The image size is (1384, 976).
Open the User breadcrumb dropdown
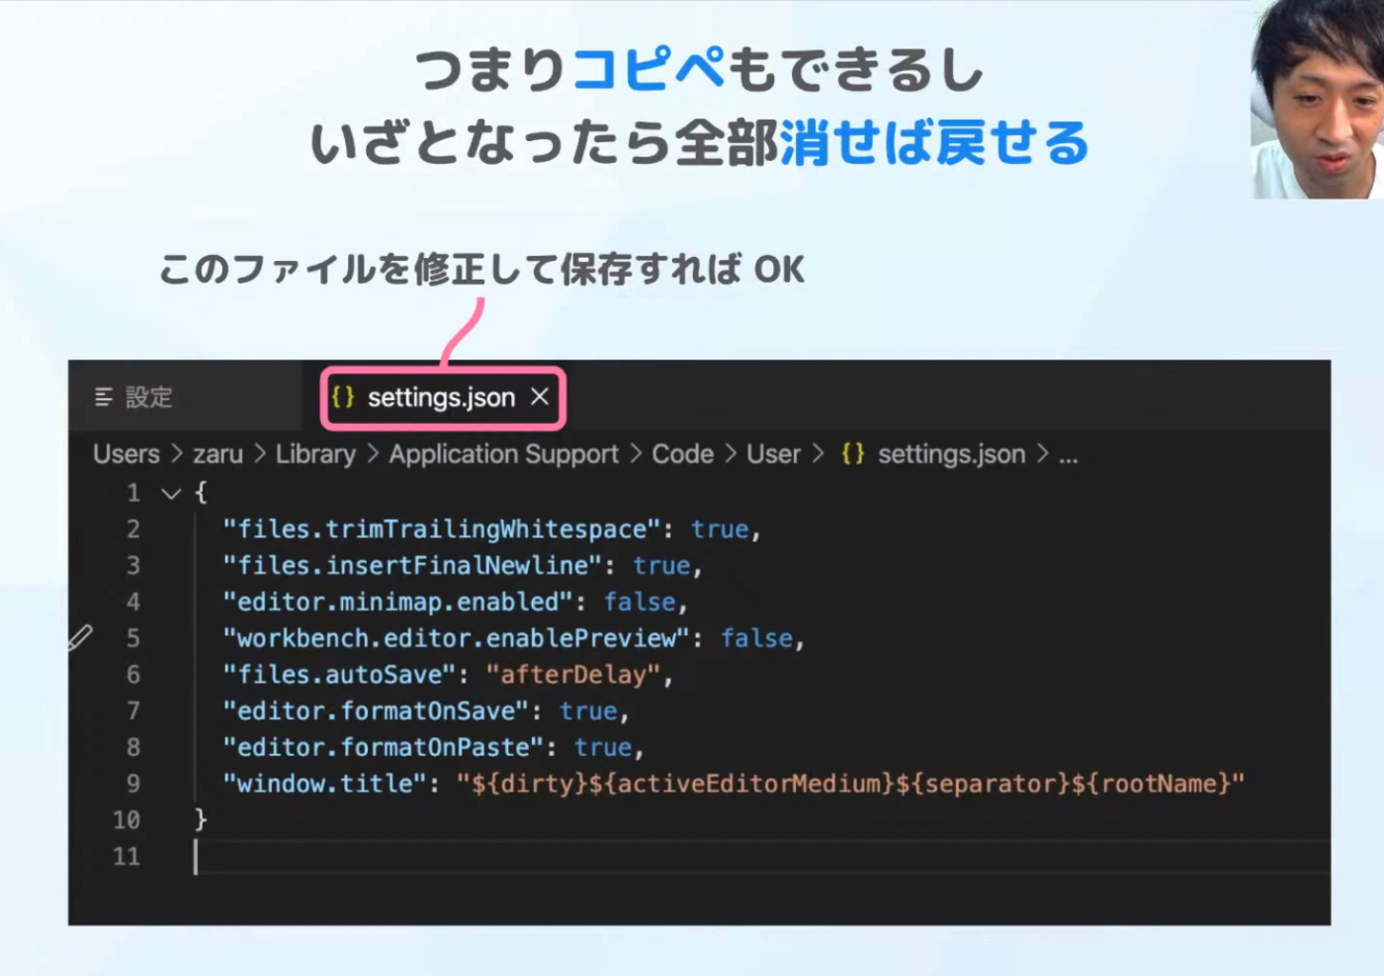(x=774, y=454)
